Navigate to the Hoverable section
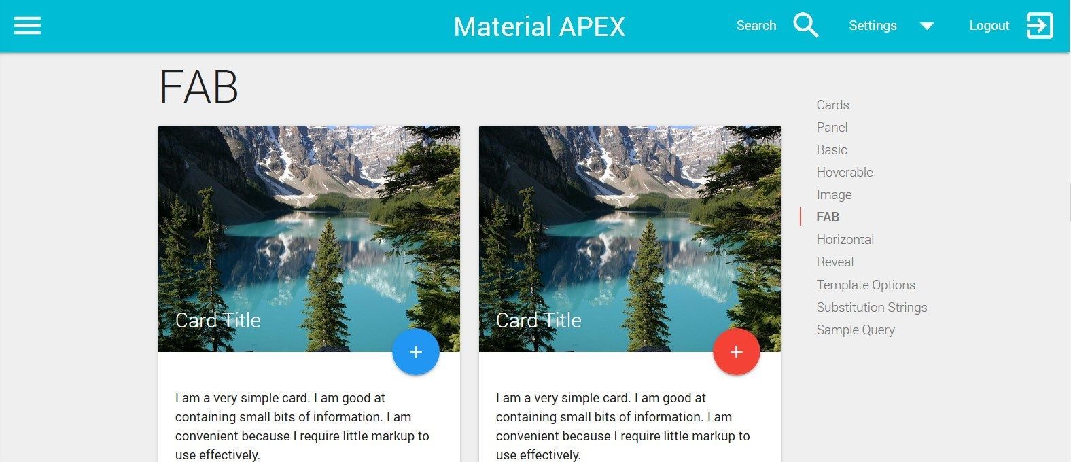1071x462 pixels. coord(845,172)
